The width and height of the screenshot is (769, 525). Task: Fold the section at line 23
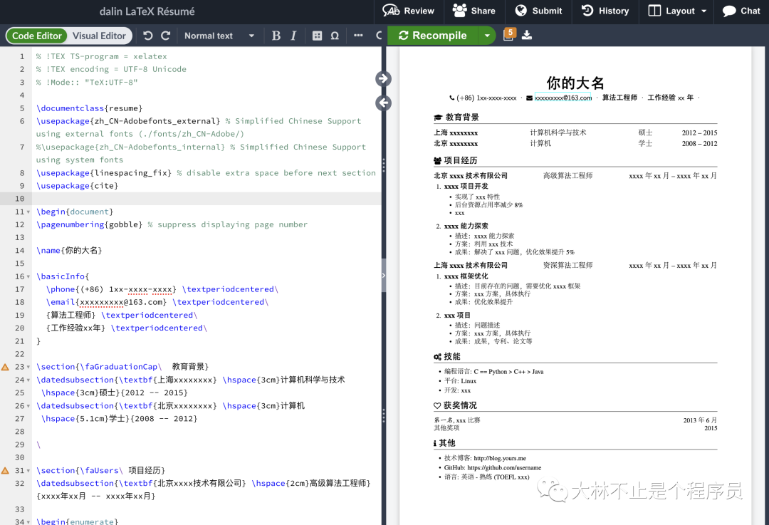click(x=28, y=367)
